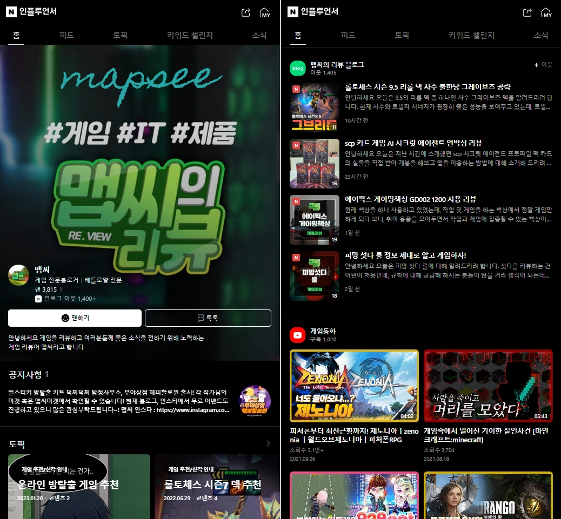Viewport: 561px width, 519px height.
Task: Click the 팬하기 button
Action: [x=75, y=318]
